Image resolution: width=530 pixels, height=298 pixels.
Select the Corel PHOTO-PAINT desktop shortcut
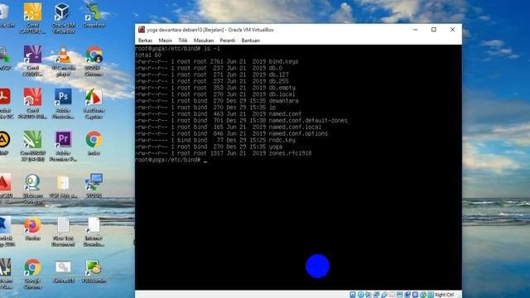pos(32,103)
